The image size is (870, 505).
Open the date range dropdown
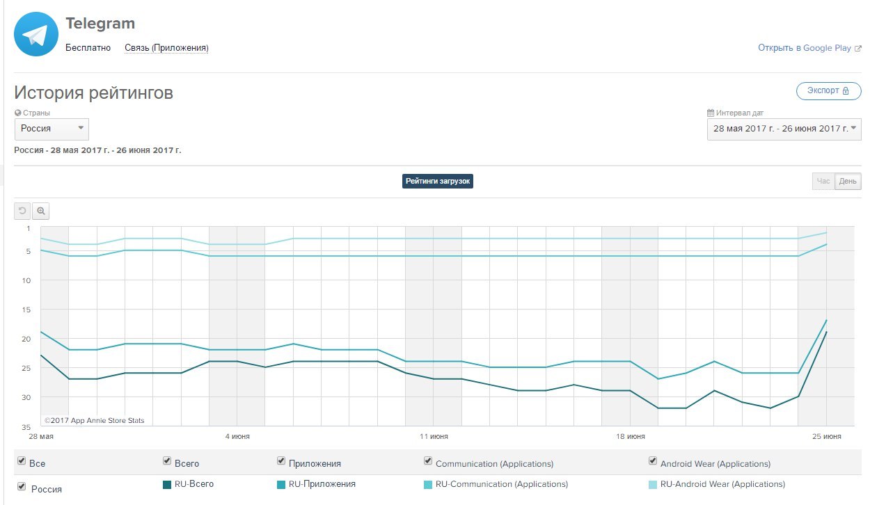click(784, 129)
